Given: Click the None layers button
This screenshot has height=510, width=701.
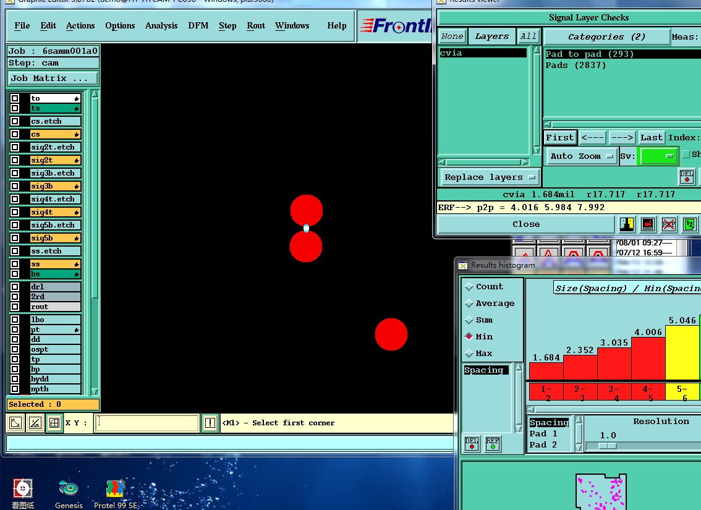Looking at the screenshot, I should (x=452, y=36).
